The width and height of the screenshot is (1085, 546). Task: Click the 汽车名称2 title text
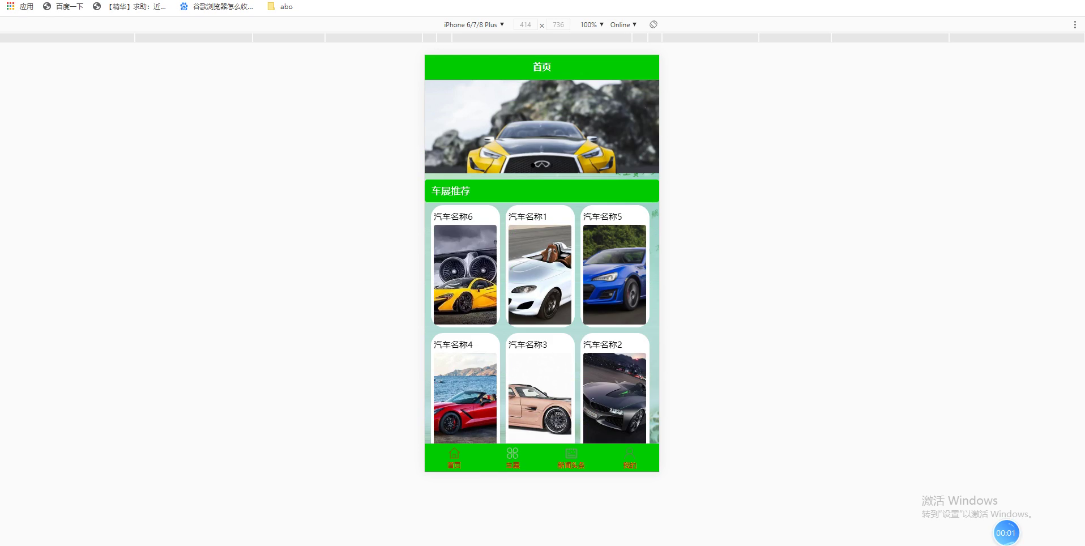tap(603, 344)
